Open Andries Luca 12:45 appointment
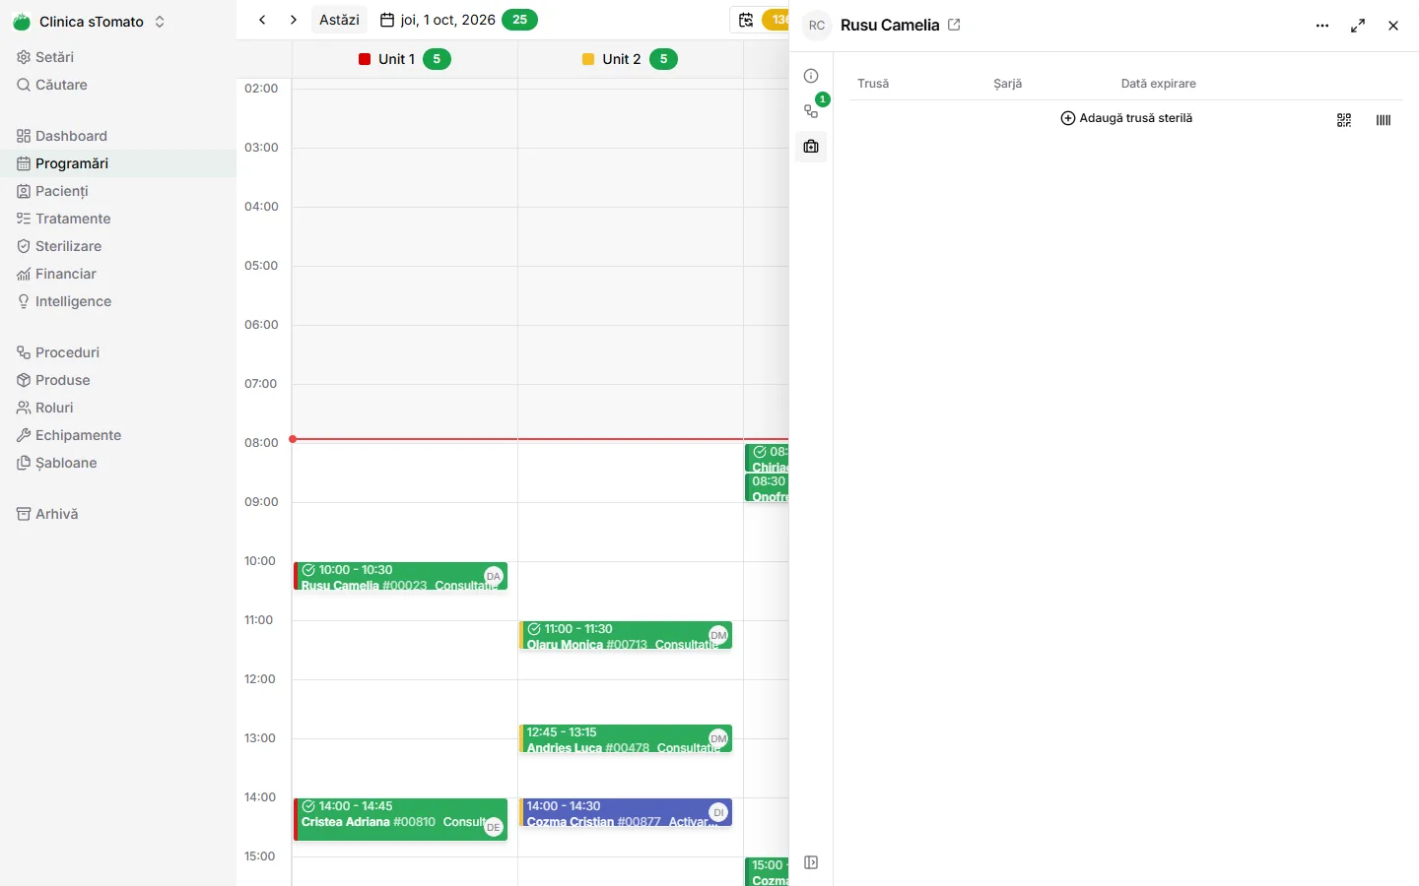The width and height of the screenshot is (1419, 886). (626, 739)
